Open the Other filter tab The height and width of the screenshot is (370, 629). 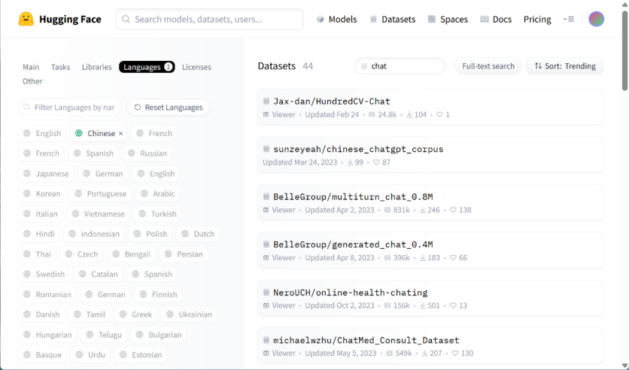coord(32,81)
